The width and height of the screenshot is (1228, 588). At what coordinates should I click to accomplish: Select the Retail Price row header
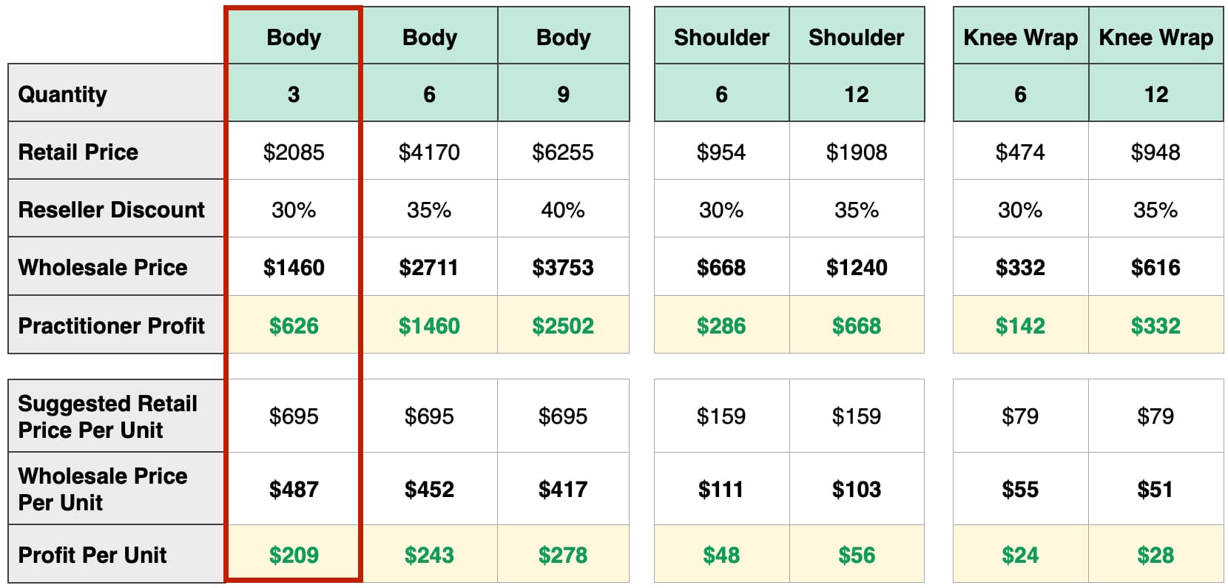click(x=78, y=152)
